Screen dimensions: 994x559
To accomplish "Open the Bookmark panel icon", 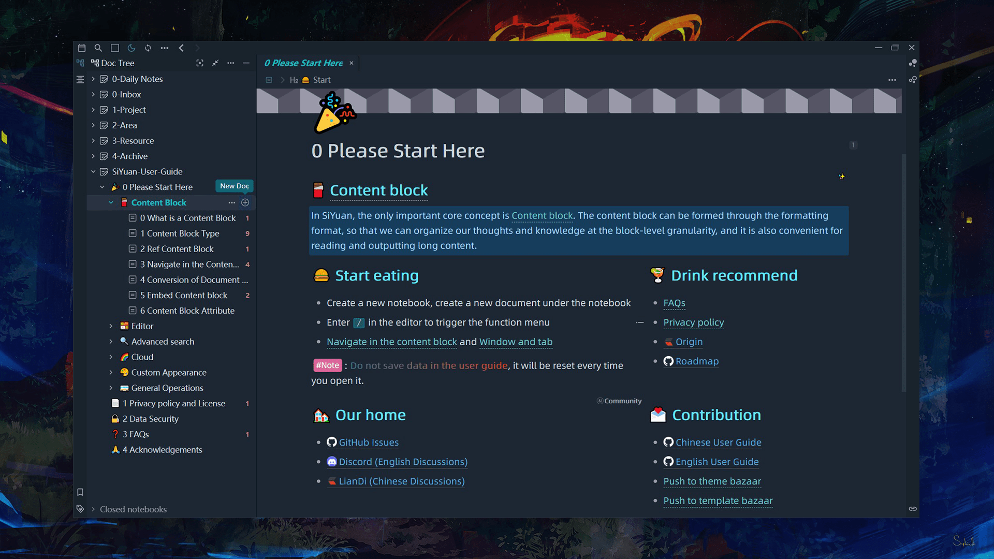I will (80, 492).
